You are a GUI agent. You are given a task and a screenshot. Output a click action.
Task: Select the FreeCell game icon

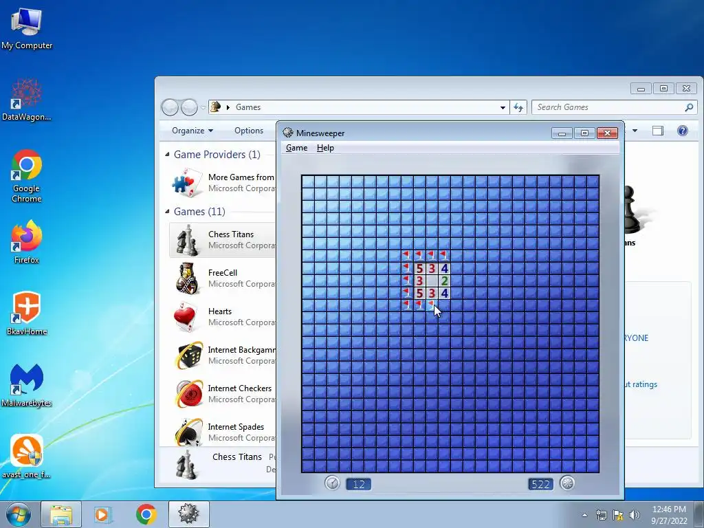point(187,278)
